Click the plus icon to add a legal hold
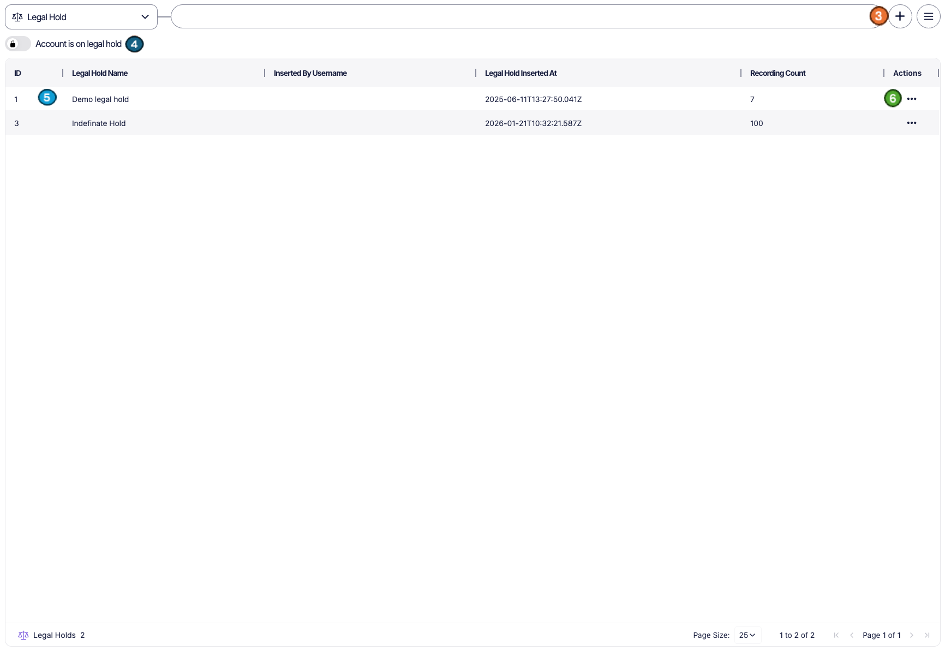Screen dimensions: 945x651 point(900,16)
